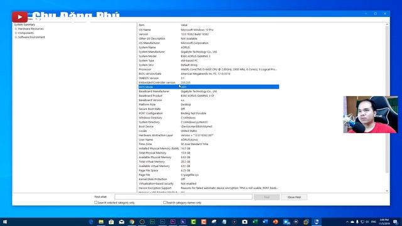Image resolution: width=402 pixels, height=226 pixels.
Task: Select the OS Name row
Action: [209, 30]
